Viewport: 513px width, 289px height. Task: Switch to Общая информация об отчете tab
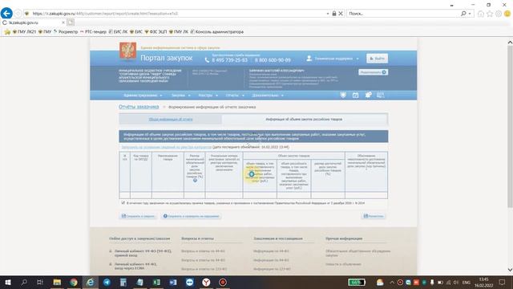pyautogui.click(x=171, y=120)
